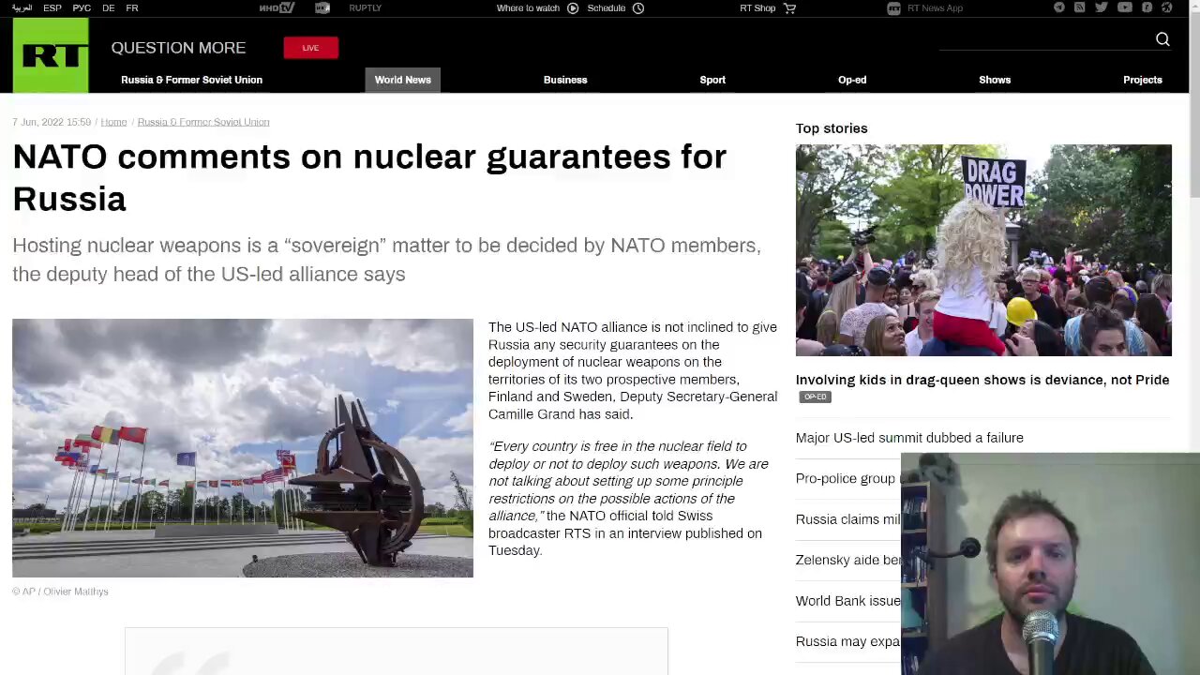Click the '7 Jun, 2022 15:59' timestamp
The height and width of the screenshot is (675, 1200).
(x=52, y=122)
